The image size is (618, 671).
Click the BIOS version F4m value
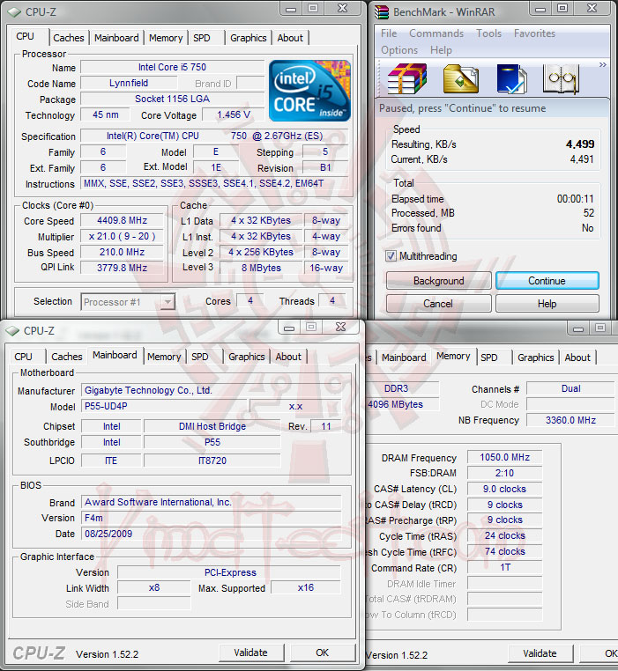click(x=212, y=518)
